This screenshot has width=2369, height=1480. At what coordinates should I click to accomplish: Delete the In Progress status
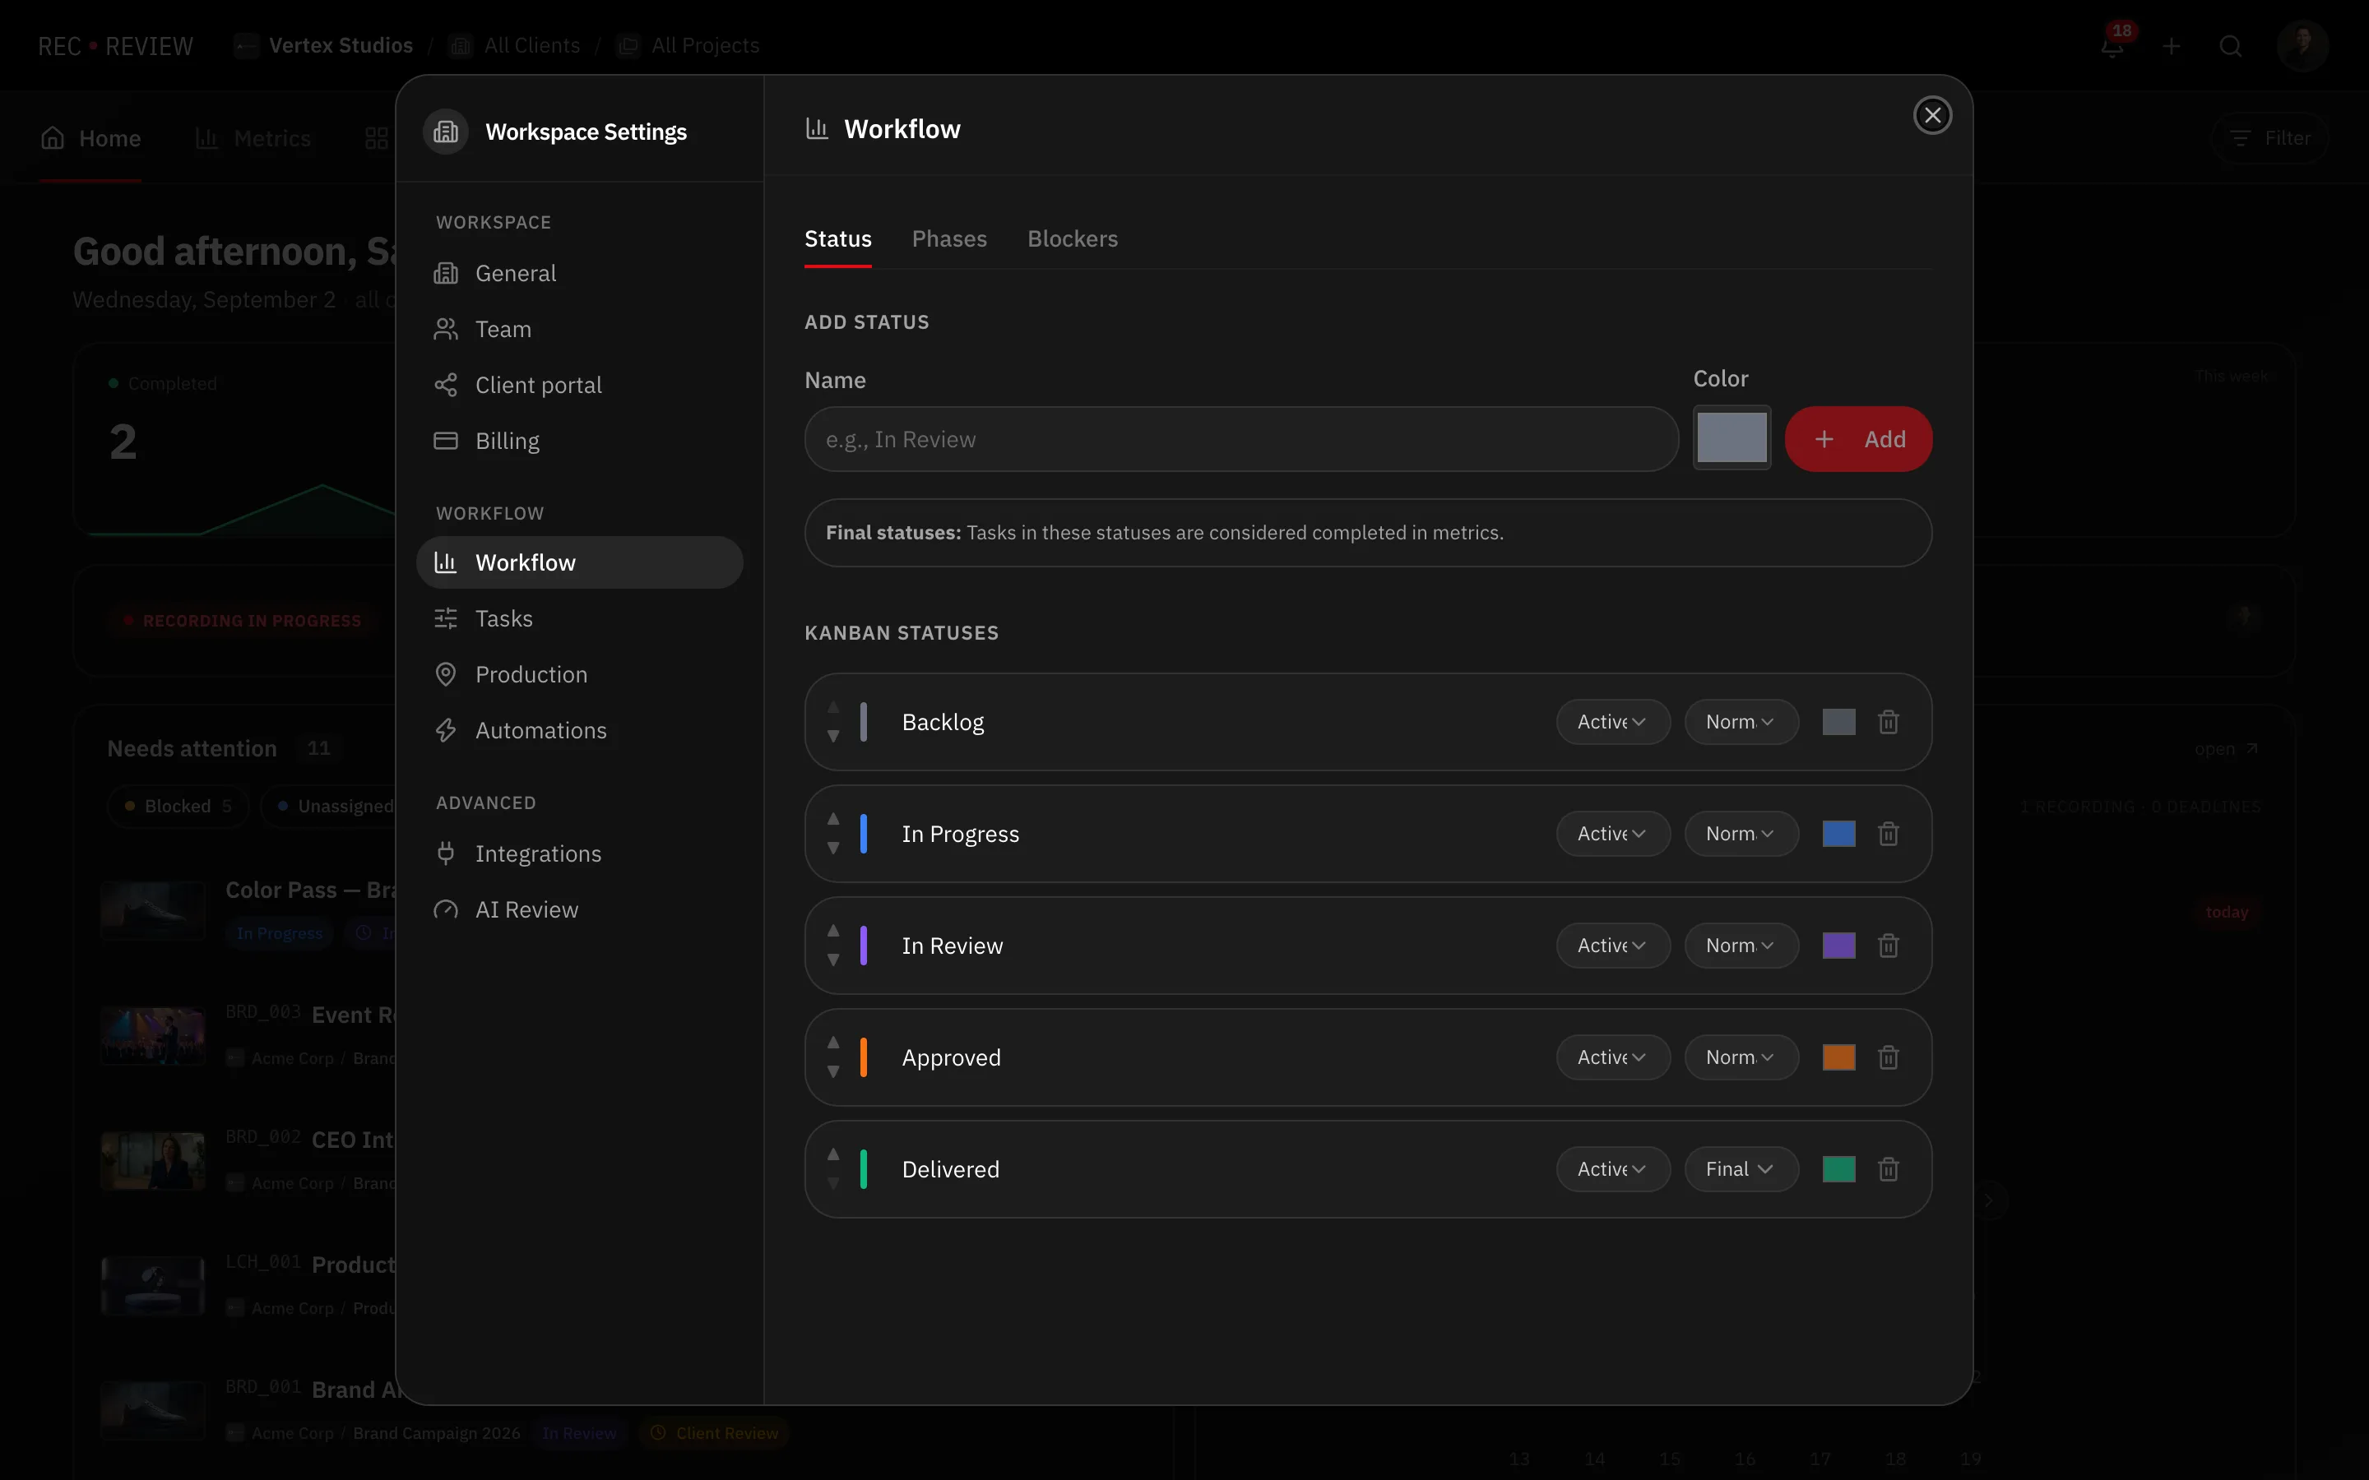tap(1889, 834)
